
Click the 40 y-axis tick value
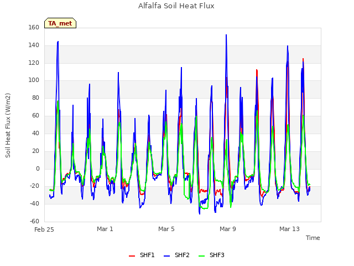(35, 133)
